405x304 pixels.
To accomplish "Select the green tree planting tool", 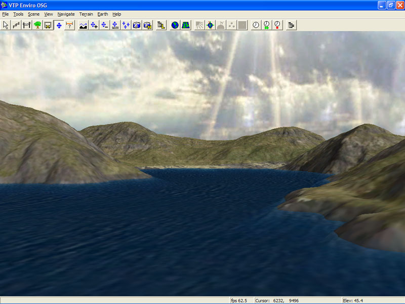I will point(37,25).
